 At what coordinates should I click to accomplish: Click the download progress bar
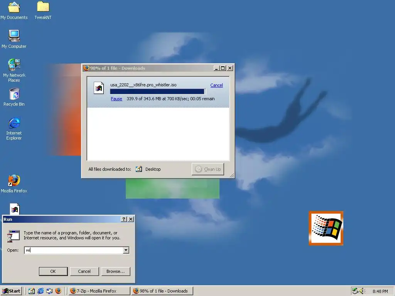(x=158, y=91)
